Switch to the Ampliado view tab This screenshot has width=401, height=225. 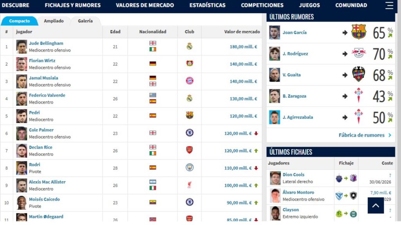click(54, 21)
